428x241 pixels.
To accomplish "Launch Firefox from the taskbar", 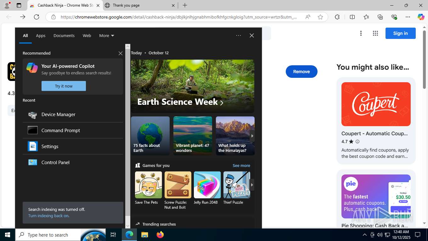I will click(x=160, y=235).
